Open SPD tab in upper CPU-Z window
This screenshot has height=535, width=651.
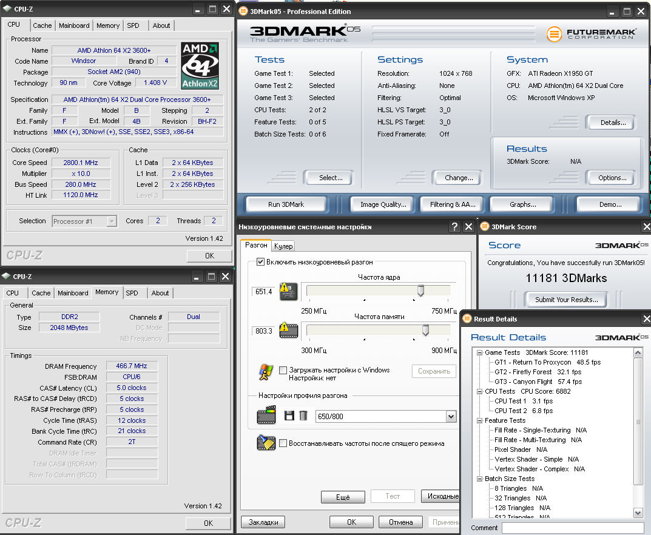coord(133,25)
